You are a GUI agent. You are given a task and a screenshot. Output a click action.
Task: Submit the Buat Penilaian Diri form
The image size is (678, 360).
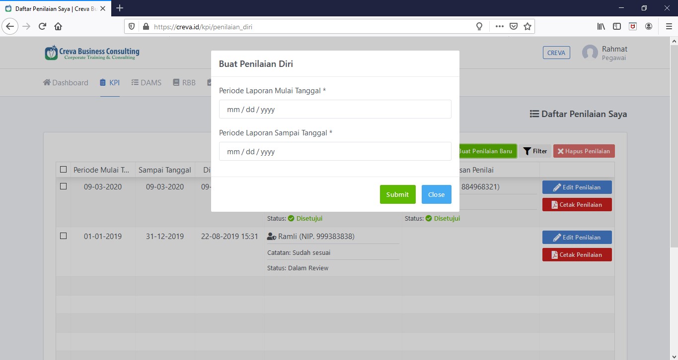397,194
